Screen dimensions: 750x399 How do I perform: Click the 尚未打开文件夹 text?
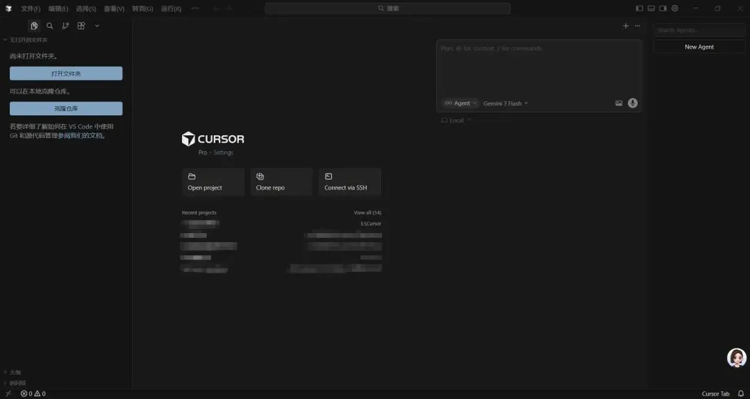coord(34,56)
